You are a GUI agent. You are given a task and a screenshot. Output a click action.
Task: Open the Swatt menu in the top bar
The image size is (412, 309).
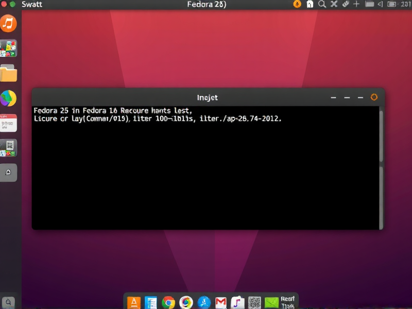31,4
